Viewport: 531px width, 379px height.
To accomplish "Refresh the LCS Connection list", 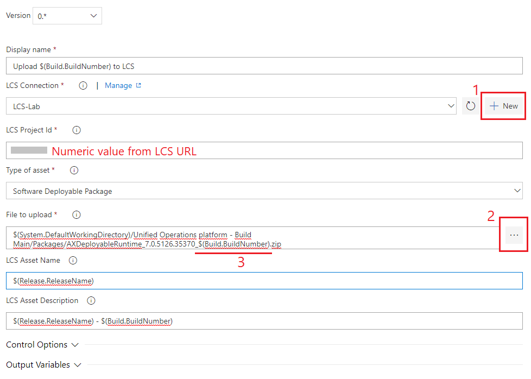I will coord(470,106).
